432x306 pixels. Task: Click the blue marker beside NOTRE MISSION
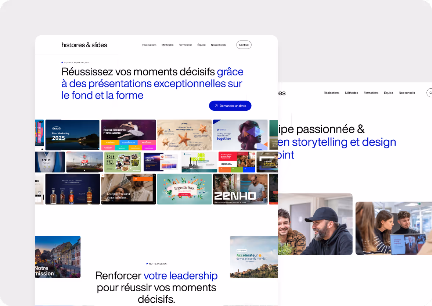tap(147, 264)
